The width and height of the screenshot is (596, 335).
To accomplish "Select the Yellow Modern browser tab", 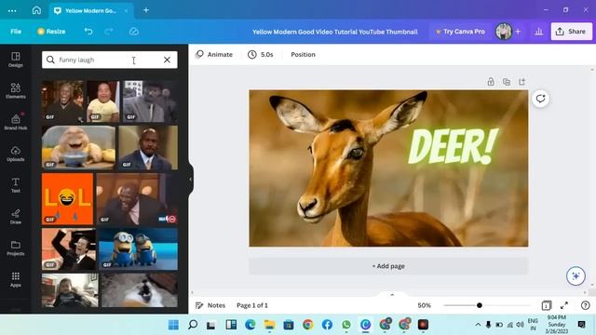I will click(x=90, y=10).
